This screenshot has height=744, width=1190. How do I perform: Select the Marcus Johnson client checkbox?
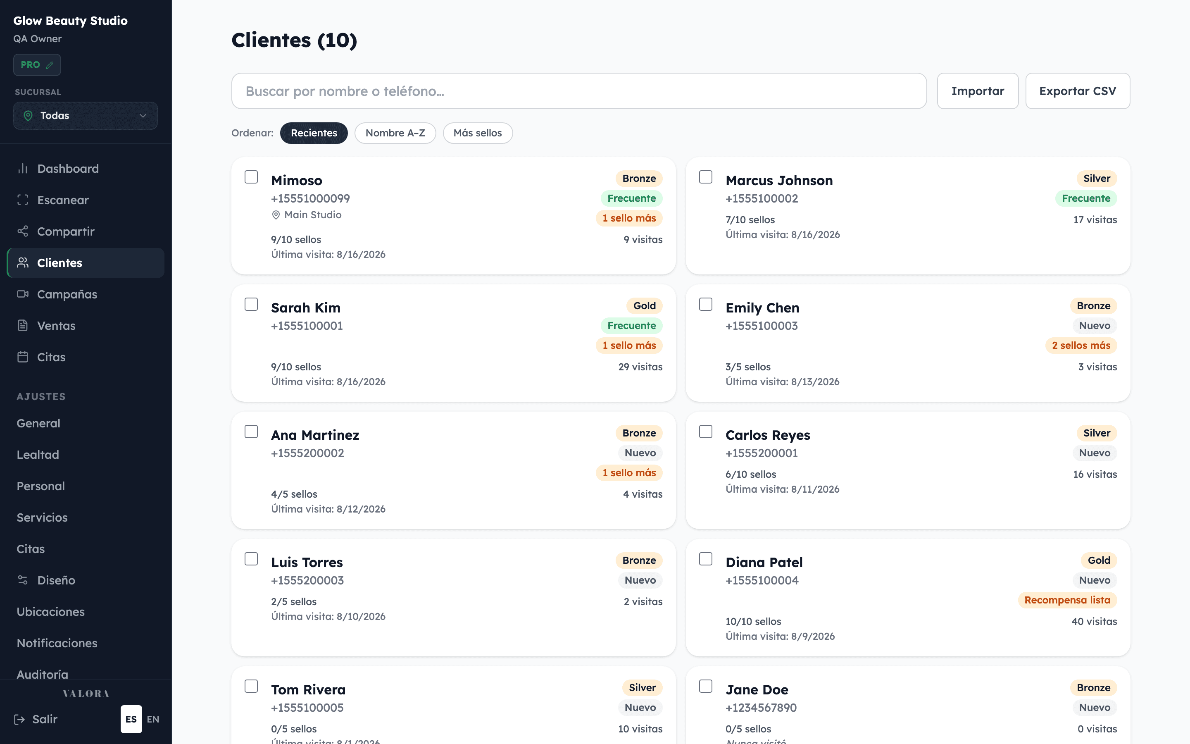tap(706, 177)
